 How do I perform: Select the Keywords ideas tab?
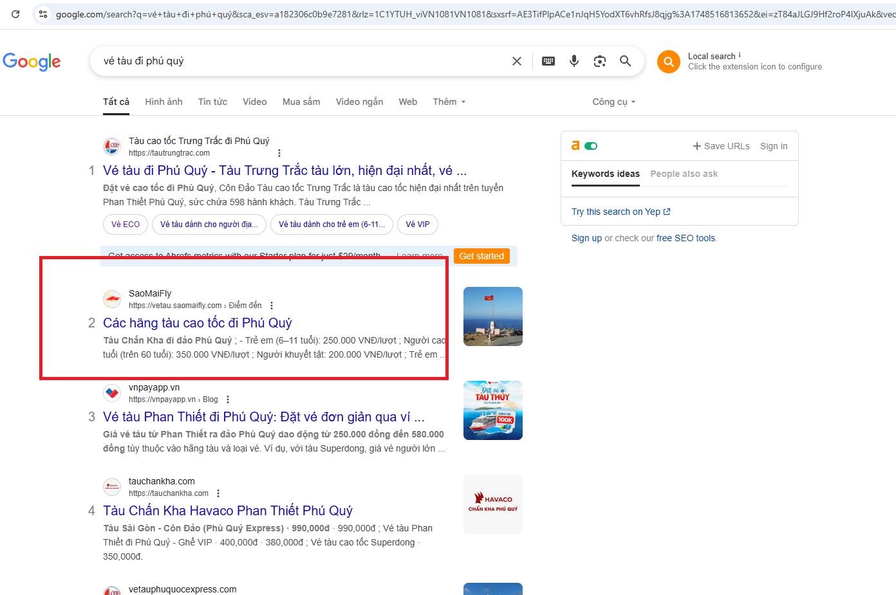pos(606,174)
